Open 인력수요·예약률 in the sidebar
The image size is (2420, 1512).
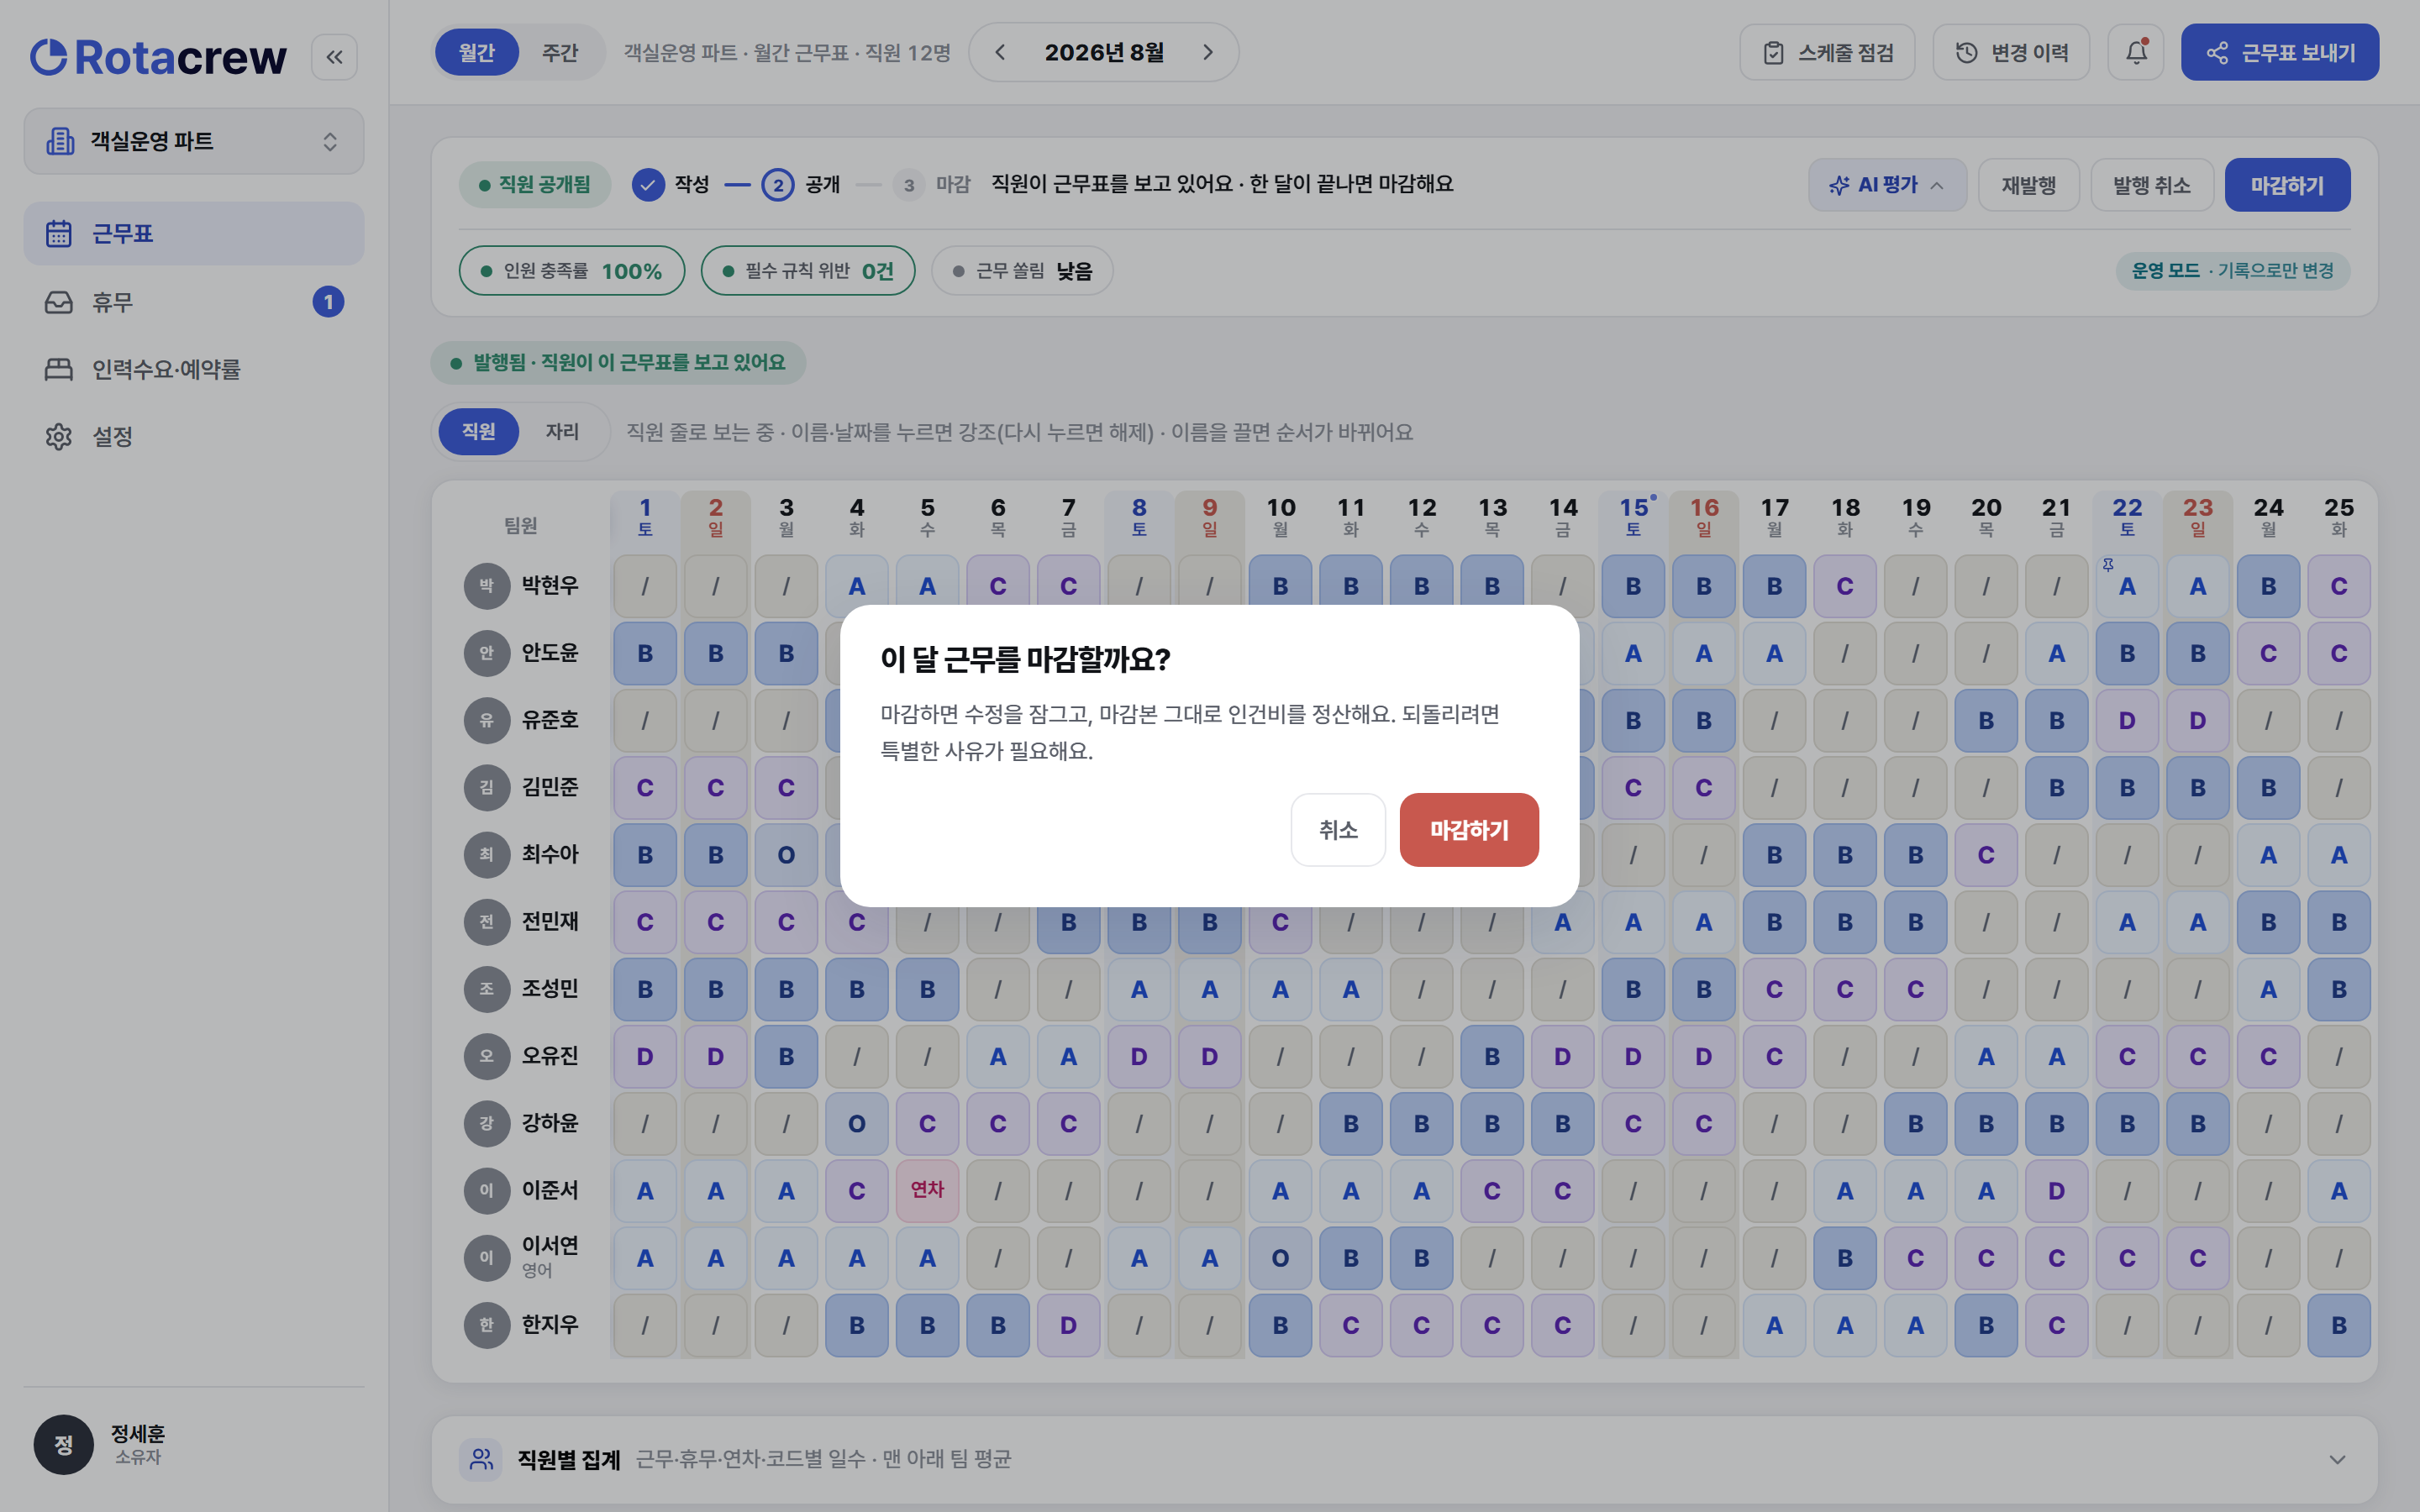point(194,369)
